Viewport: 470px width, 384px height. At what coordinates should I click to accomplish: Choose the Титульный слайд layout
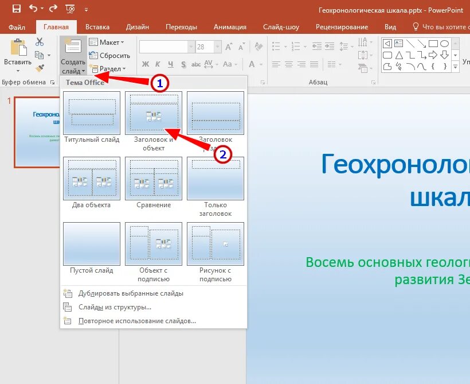[92, 117]
